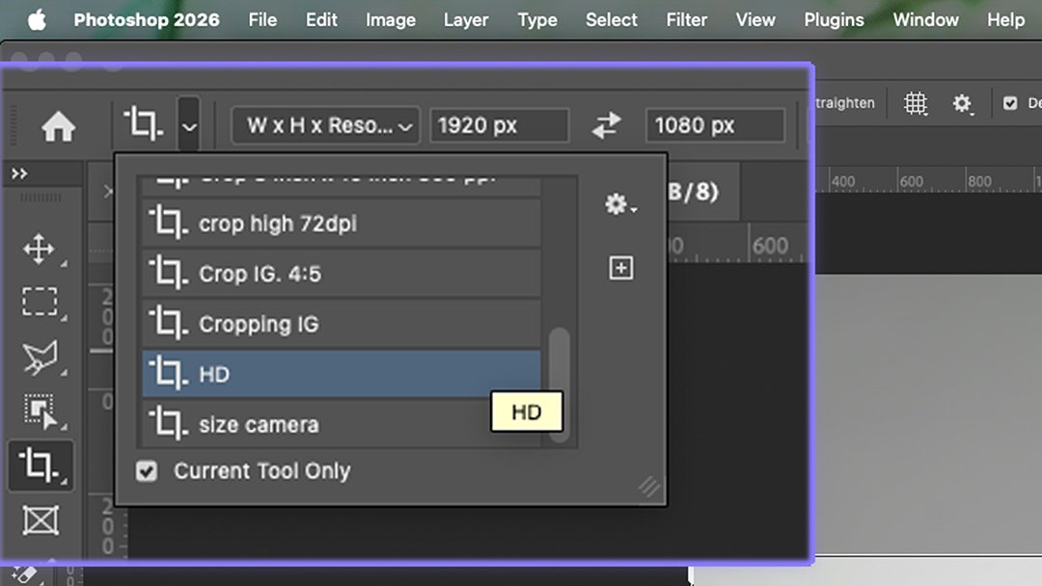Screen dimensions: 1042x586
Task: Open the preset picker gear menu
Action: [x=620, y=204]
